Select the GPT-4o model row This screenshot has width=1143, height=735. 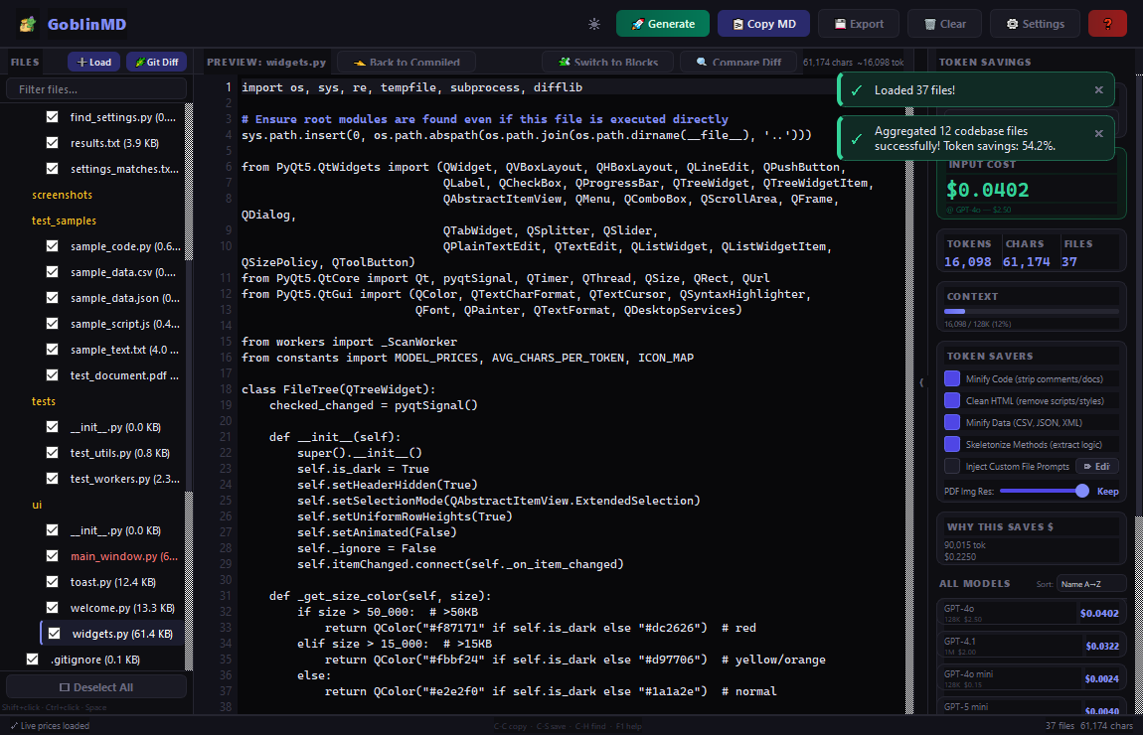click(x=1032, y=614)
